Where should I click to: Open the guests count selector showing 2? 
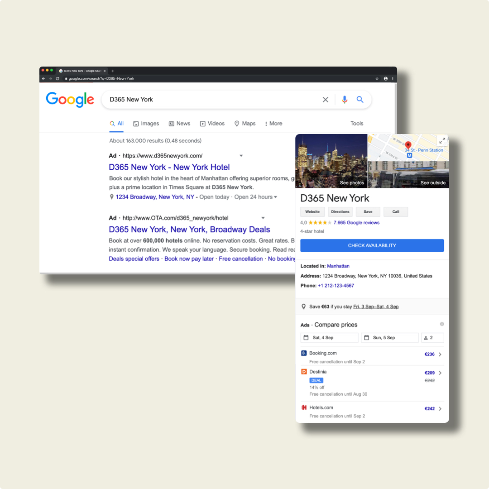432,338
